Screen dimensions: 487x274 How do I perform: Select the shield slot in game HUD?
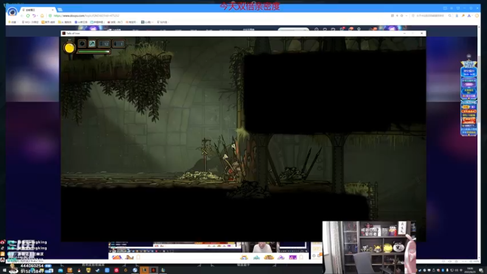point(82,43)
